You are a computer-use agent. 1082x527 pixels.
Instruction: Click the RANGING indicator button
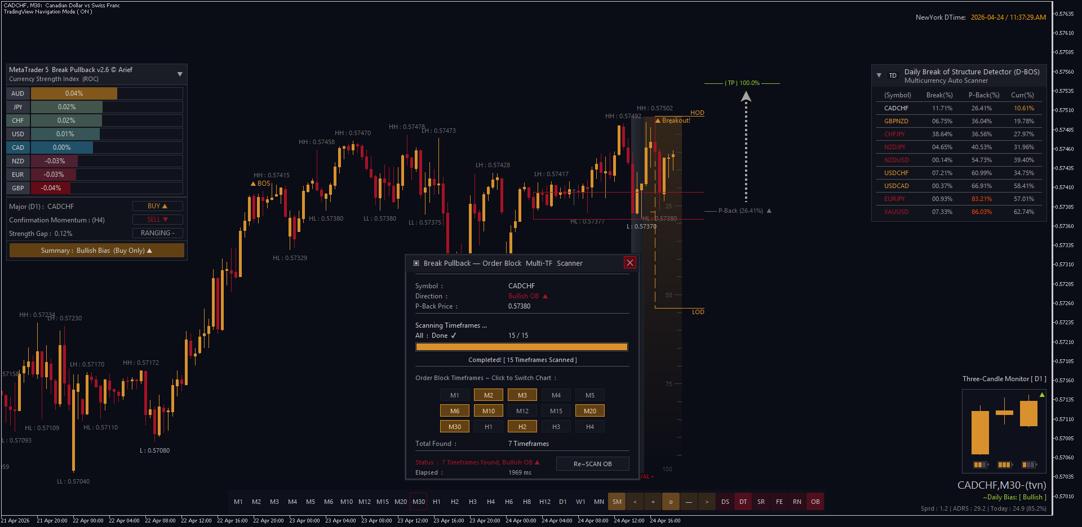tap(158, 233)
